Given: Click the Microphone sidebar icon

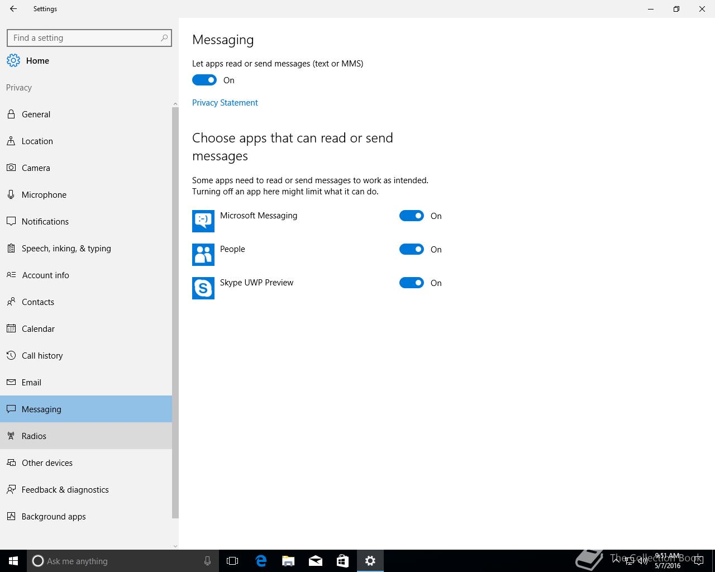Looking at the screenshot, I should tap(11, 194).
